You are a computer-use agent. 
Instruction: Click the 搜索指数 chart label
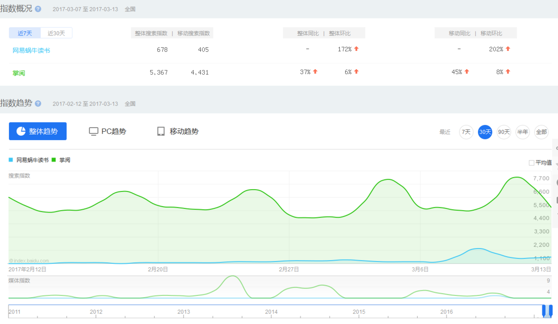point(19,176)
